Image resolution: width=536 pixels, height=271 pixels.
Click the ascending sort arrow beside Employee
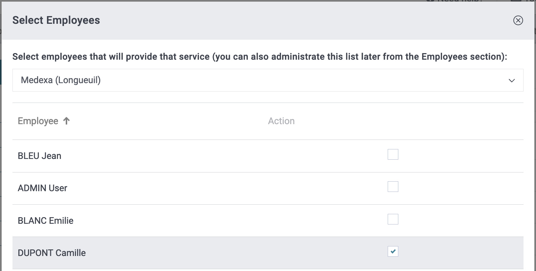coord(66,121)
